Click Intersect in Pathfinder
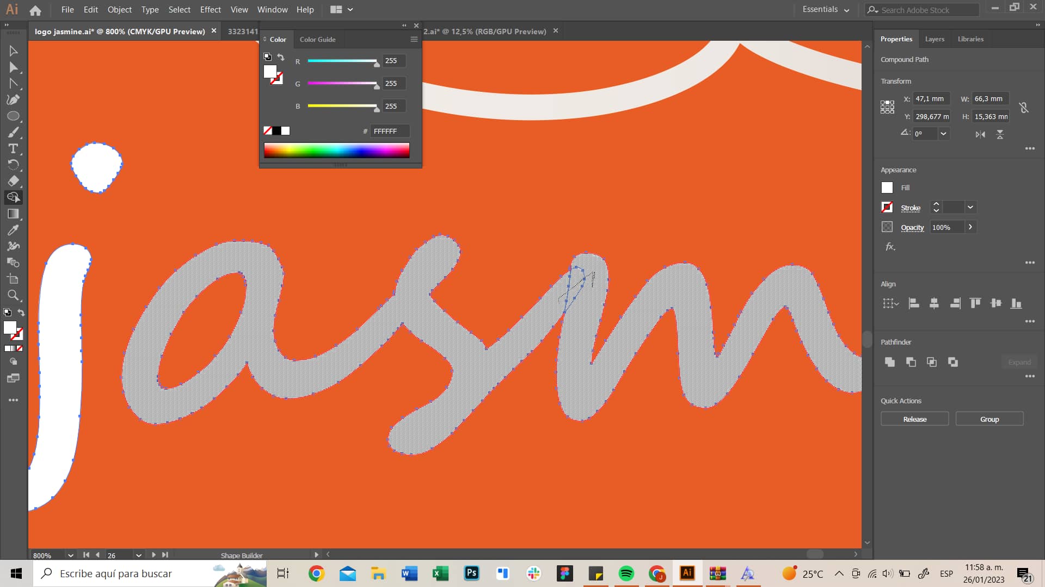 pyautogui.click(x=932, y=362)
